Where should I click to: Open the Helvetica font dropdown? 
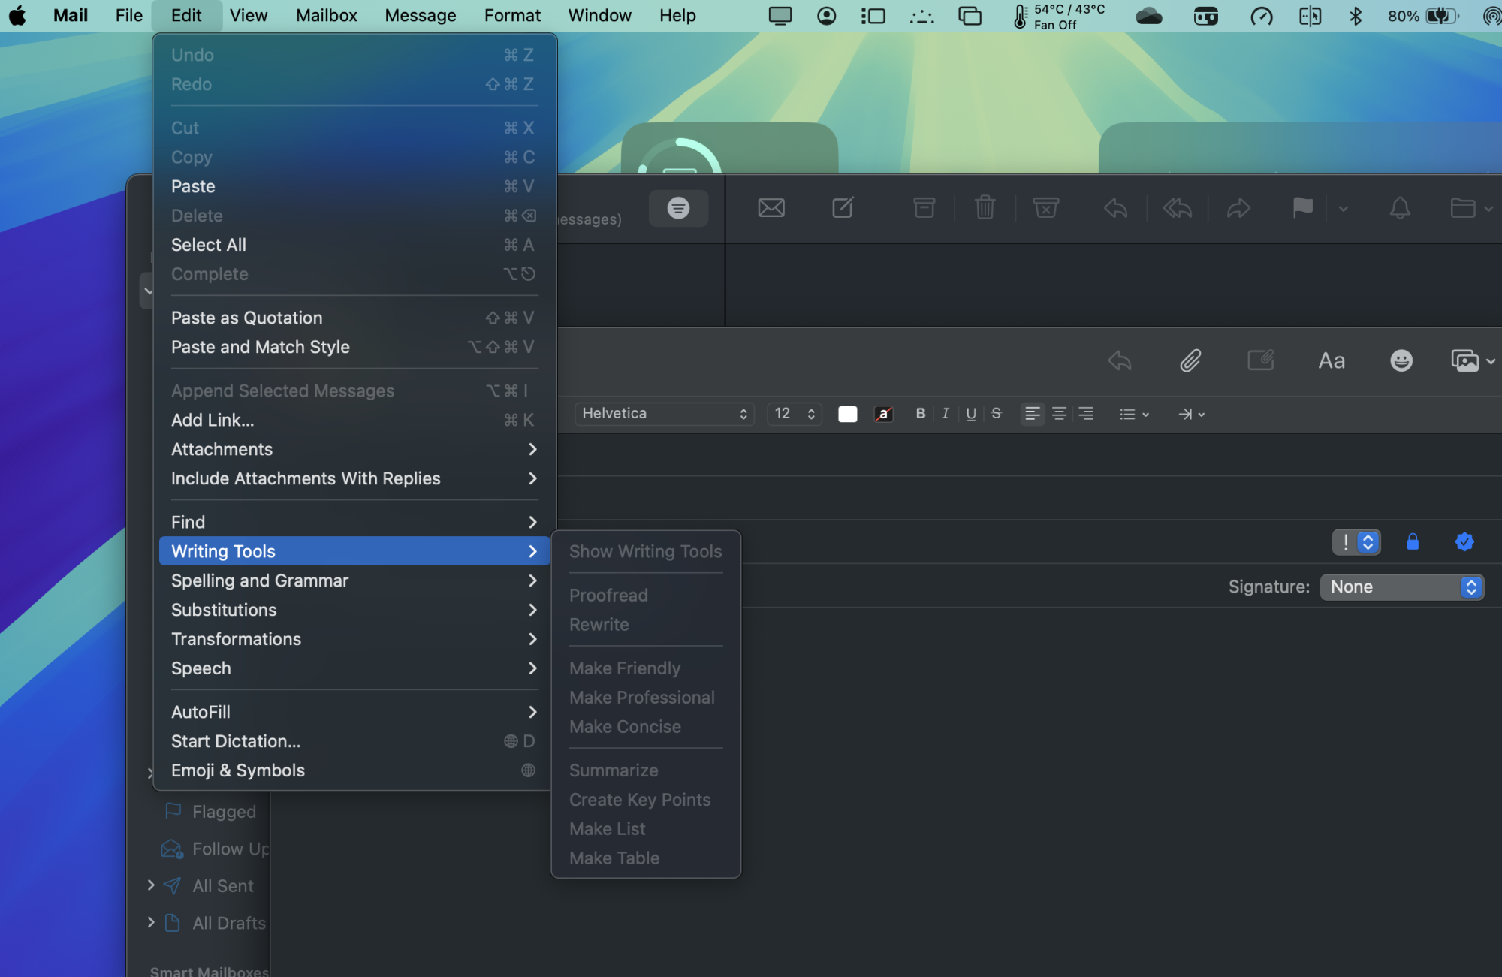click(664, 414)
